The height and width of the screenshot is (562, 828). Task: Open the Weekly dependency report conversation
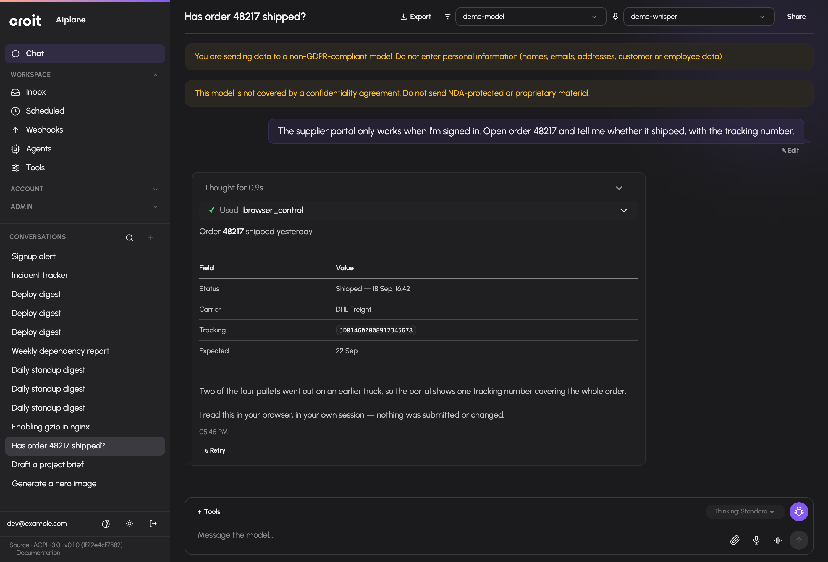[x=85, y=351]
